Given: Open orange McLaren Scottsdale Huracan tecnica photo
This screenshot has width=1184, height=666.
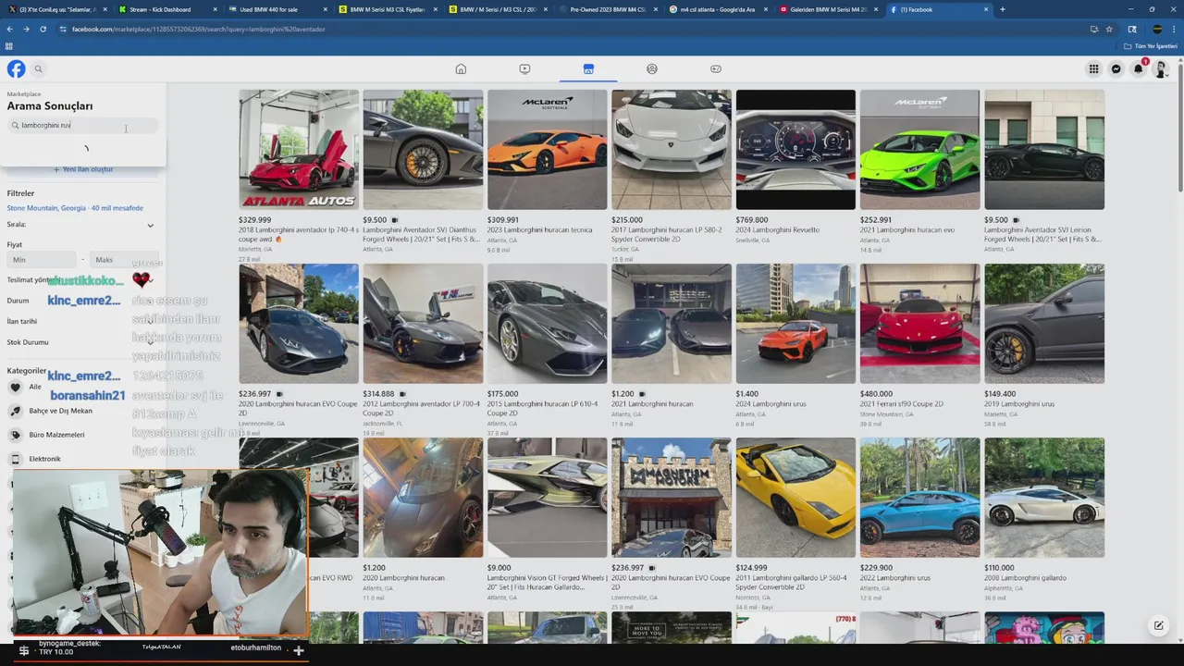Looking at the screenshot, I should coord(548,150).
